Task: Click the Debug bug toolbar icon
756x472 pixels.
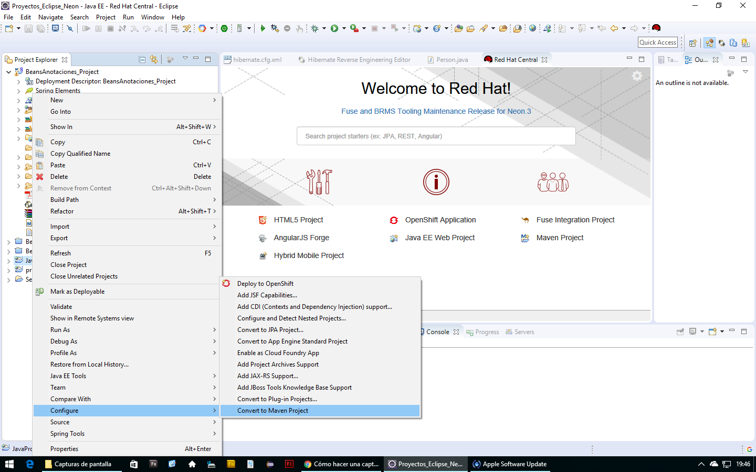Action: coord(314,28)
